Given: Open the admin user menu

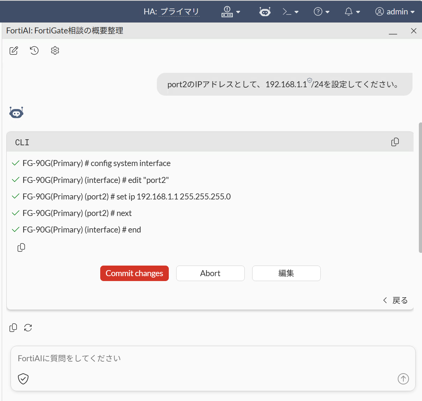Looking at the screenshot, I should tap(395, 12).
